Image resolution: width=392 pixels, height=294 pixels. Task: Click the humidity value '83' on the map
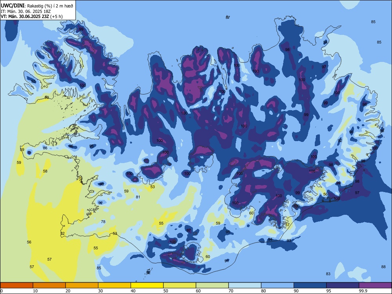328,274
